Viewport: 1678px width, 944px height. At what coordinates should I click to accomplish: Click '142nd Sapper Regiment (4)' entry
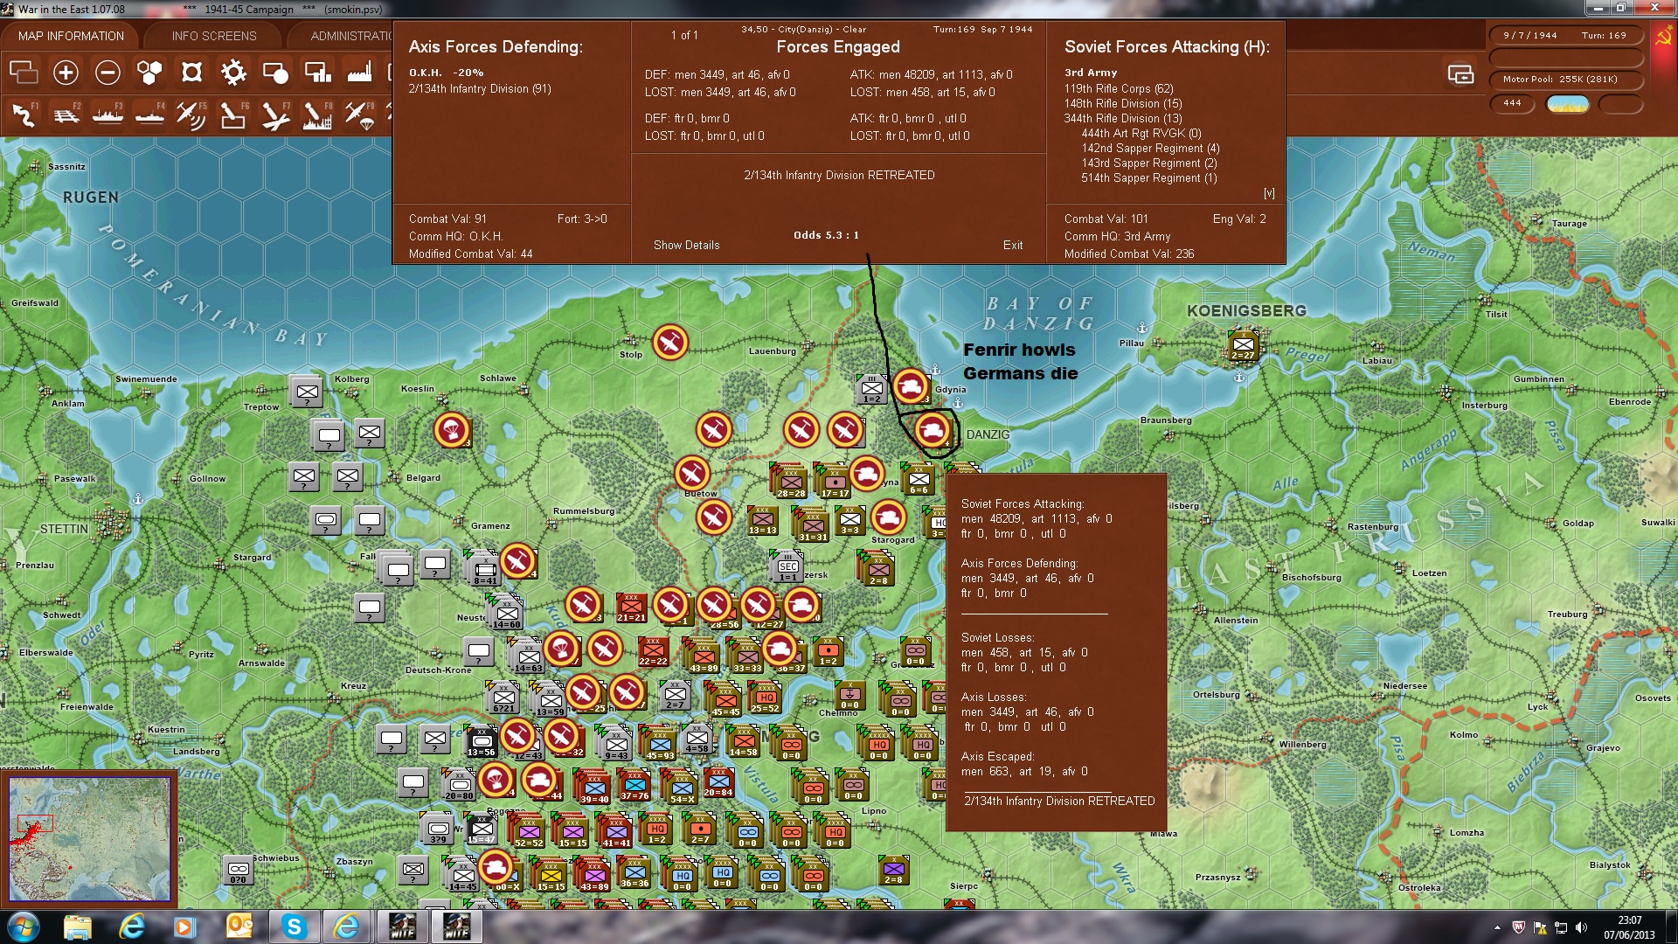point(1150,148)
